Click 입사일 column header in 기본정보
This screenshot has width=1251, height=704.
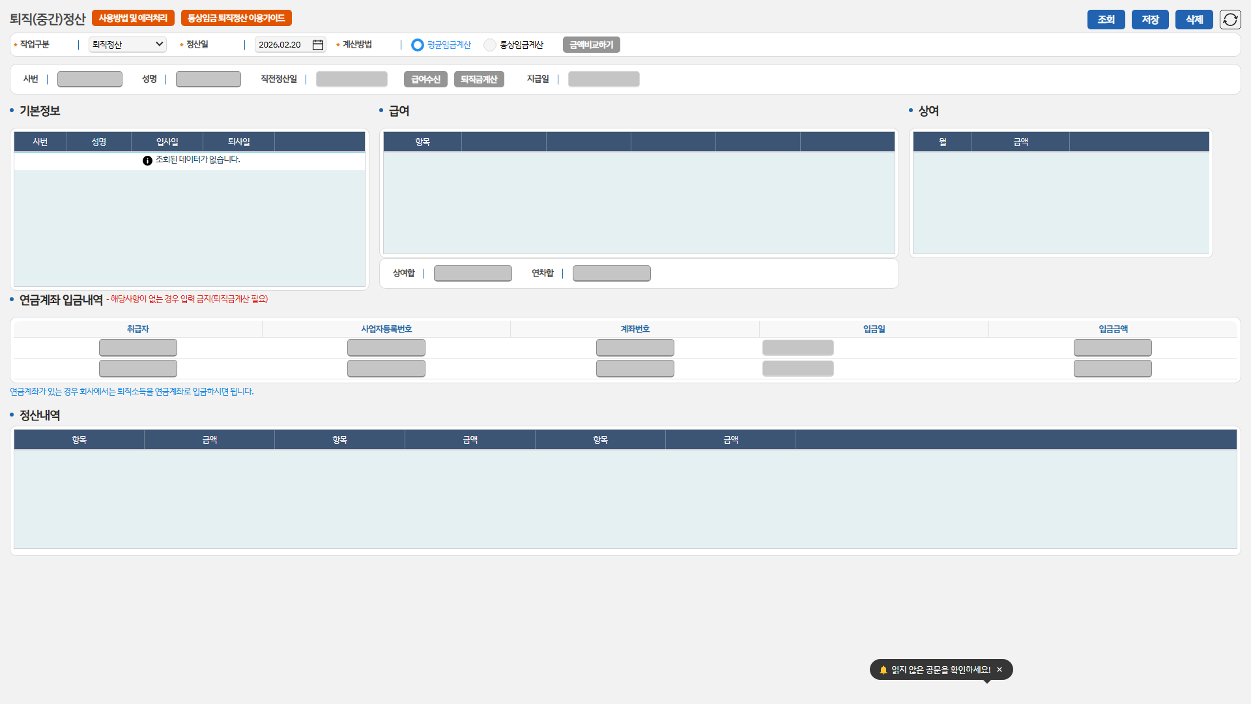click(x=167, y=142)
